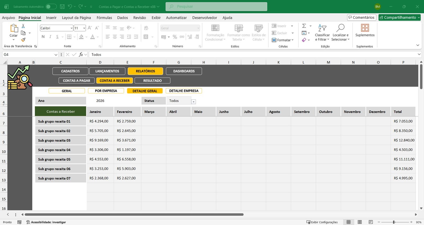This screenshot has width=424, height=225.
Task: Switch to the Inserir ribbon tab
Action: pos(51,18)
